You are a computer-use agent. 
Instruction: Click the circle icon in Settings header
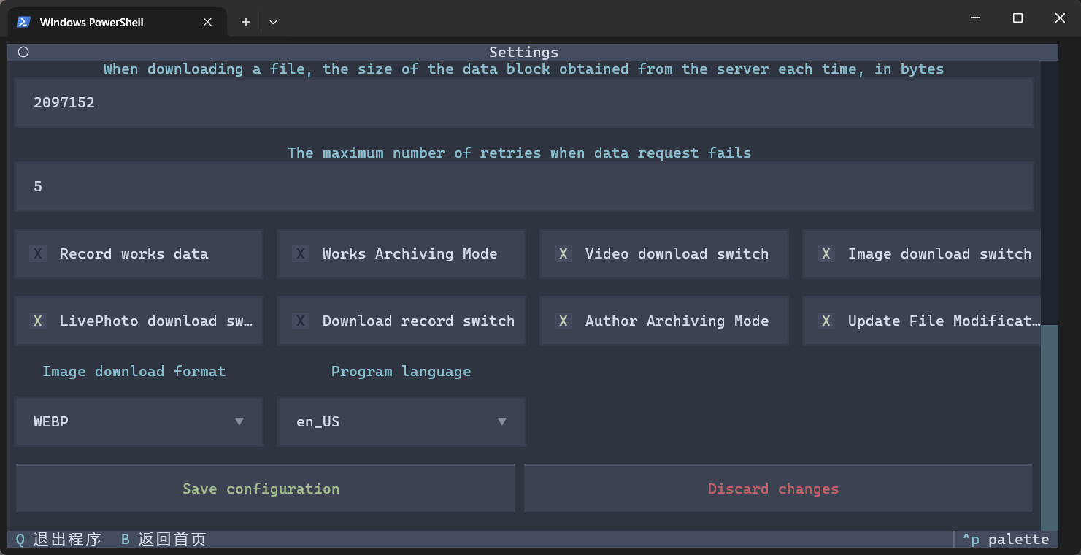23,52
